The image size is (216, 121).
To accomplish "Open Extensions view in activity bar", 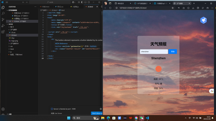I will pyautogui.click(x=3, y=32).
